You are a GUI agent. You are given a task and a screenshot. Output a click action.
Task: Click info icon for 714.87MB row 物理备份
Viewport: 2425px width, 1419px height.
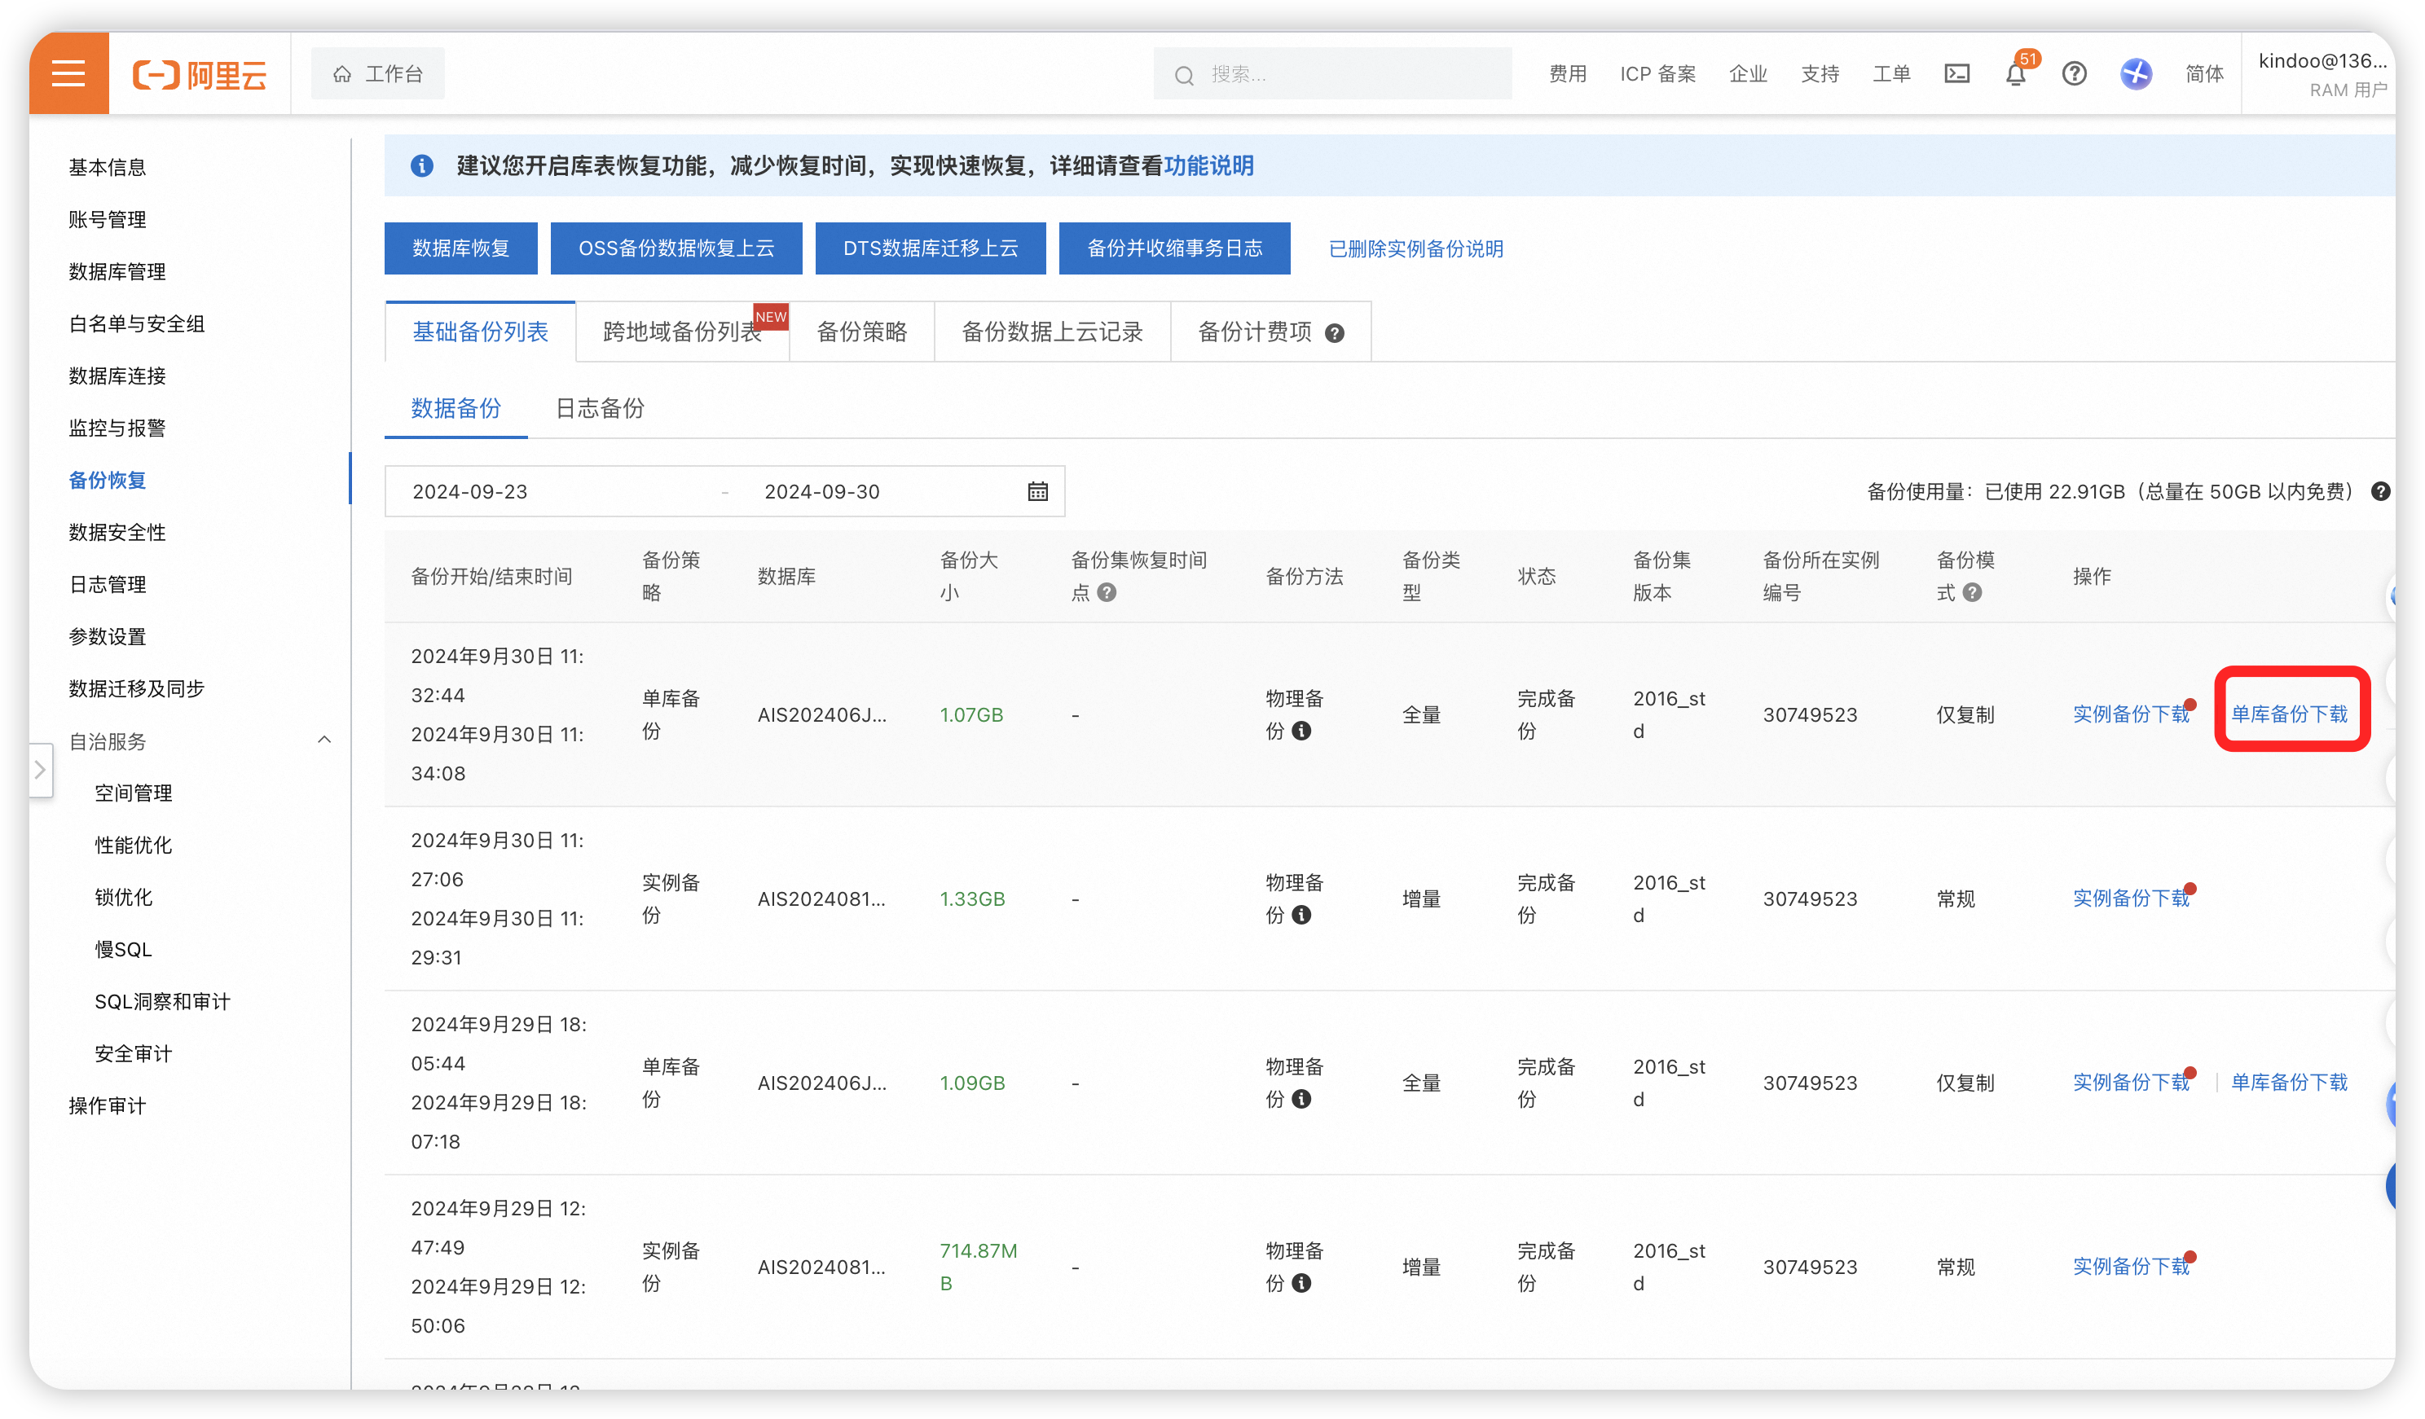[1300, 1283]
